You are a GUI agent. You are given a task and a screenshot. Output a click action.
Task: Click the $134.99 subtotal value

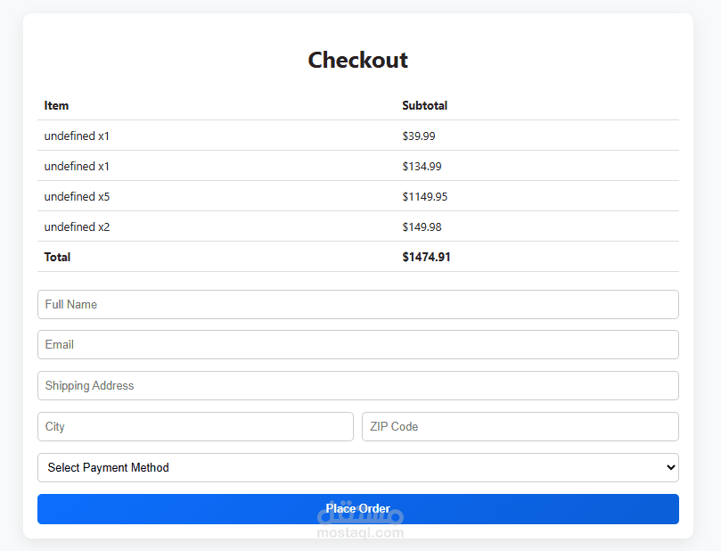(422, 167)
